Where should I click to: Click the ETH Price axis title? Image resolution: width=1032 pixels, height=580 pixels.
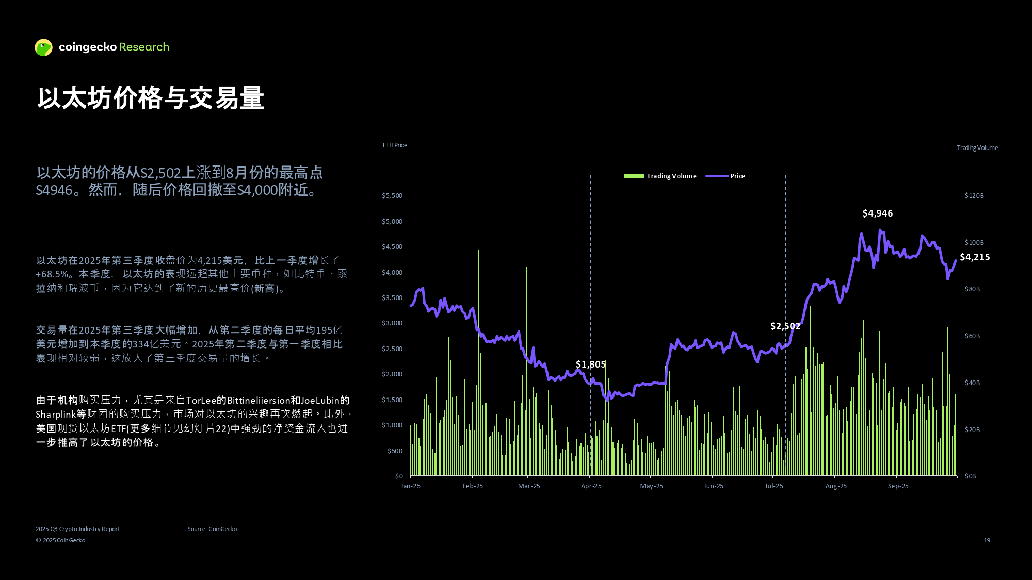tap(395, 145)
